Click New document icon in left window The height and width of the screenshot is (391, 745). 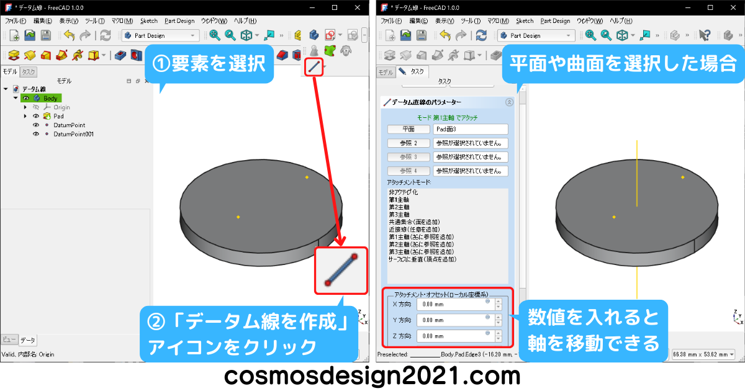click(14, 35)
